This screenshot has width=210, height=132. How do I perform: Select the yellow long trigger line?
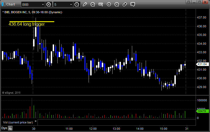(32, 22)
